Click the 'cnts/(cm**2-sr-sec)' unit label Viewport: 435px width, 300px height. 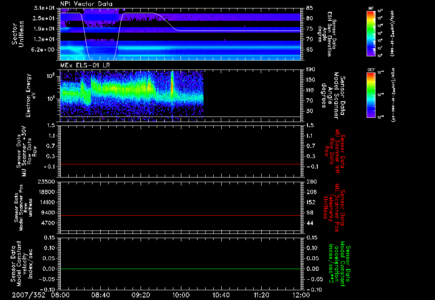[x=392, y=33]
